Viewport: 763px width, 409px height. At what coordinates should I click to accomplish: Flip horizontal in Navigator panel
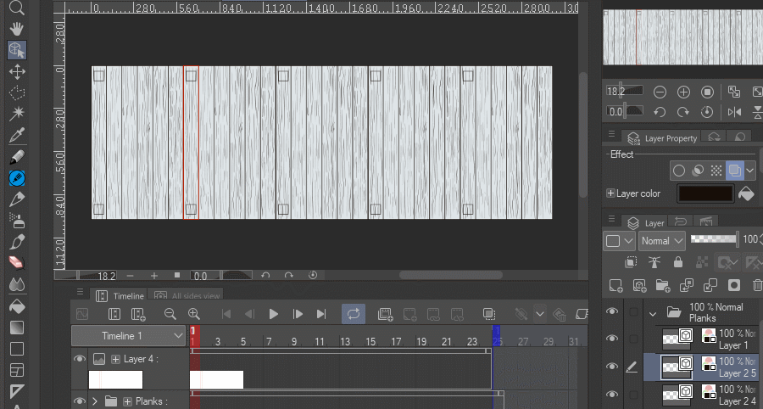(734, 112)
